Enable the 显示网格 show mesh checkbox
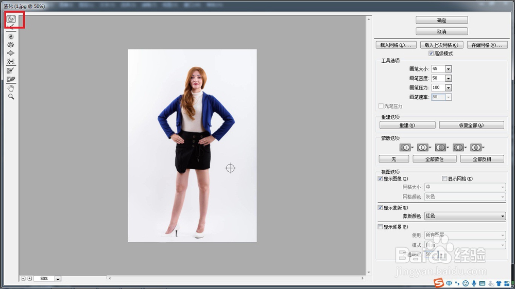 (444, 179)
